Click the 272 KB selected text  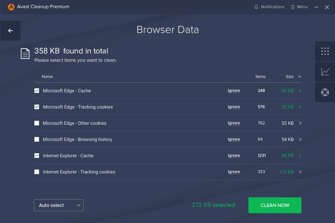[214, 205]
